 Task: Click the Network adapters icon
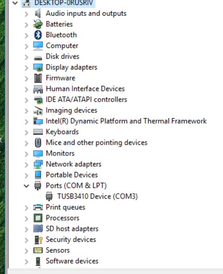[x=38, y=164]
